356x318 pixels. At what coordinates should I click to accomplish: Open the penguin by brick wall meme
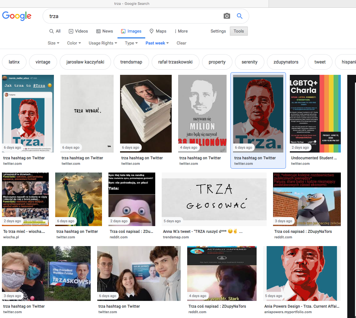[307, 199]
